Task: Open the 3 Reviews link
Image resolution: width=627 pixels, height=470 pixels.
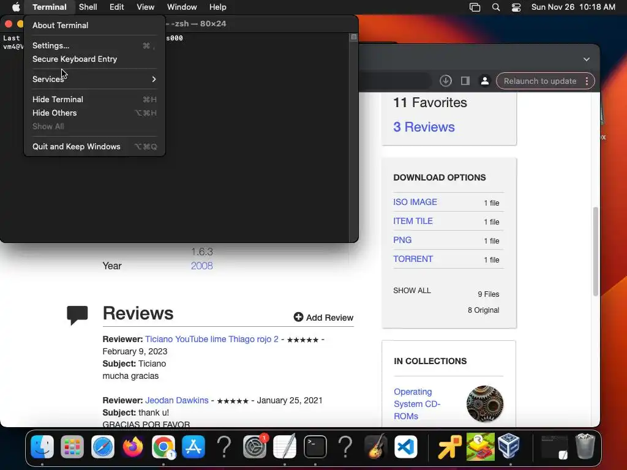Action: pyautogui.click(x=424, y=127)
